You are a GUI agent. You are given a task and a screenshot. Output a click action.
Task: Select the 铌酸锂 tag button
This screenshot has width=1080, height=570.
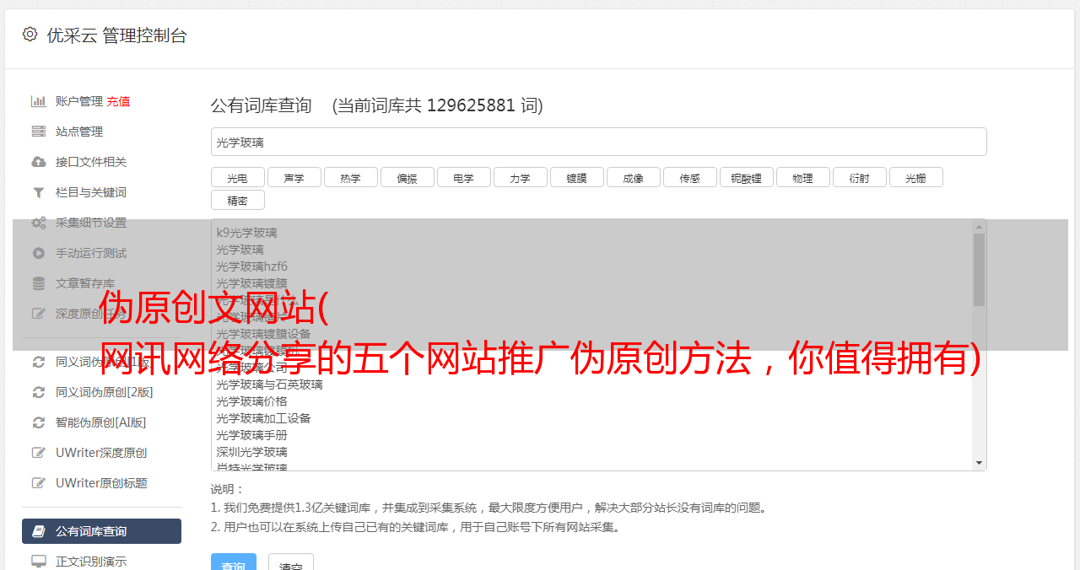pyautogui.click(x=746, y=177)
